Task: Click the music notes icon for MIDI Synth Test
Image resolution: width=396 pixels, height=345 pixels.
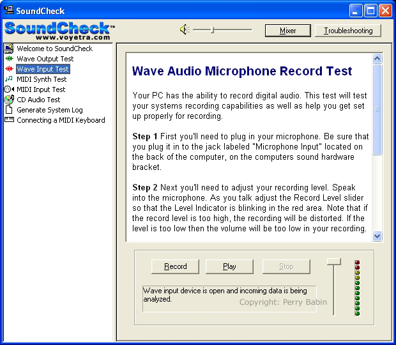Action: tap(9, 79)
